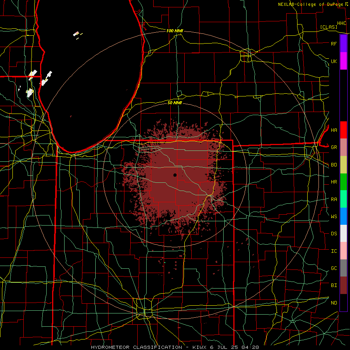Click the HA red color swatch
The width and height of the screenshot is (350, 350).
point(343,130)
